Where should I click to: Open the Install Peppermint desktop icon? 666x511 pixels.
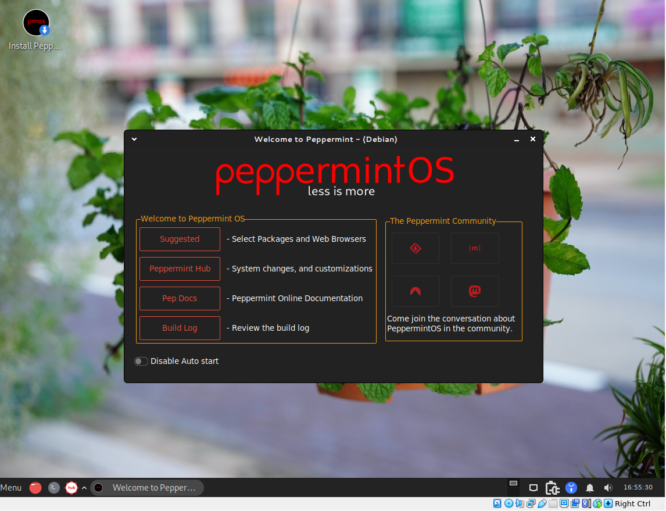click(x=35, y=30)
